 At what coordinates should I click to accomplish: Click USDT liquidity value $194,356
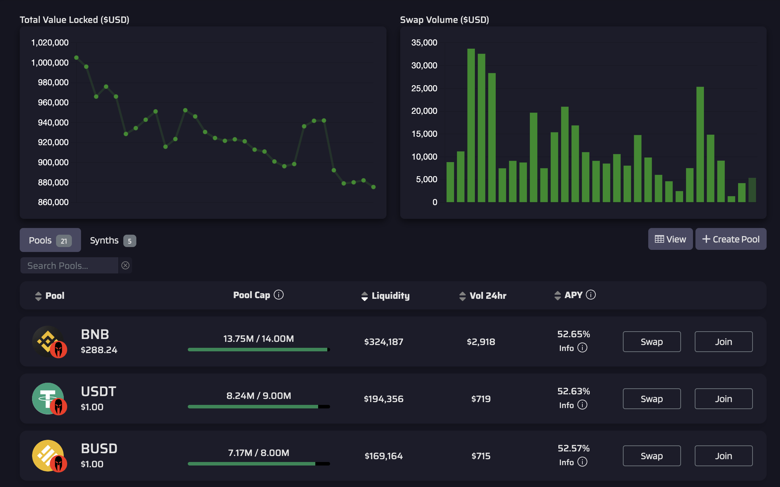pos(384,399)
